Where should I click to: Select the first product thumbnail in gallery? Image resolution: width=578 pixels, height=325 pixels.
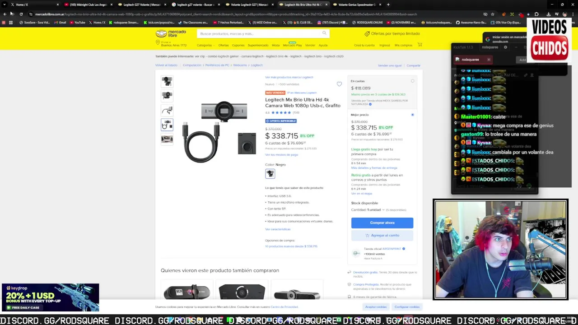coord(167,81)
